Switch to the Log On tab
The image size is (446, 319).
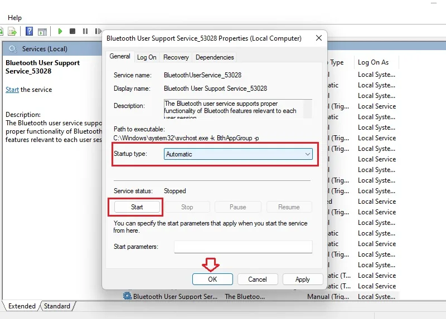point(147,57)
